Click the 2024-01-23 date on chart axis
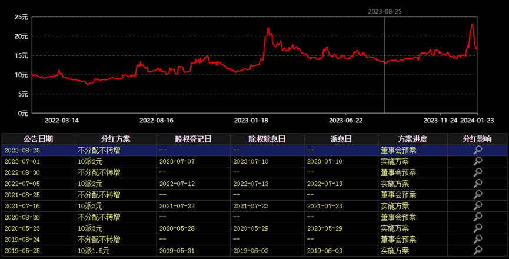 pos(477,121)
